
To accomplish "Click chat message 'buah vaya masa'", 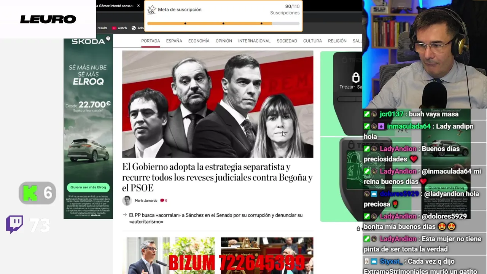I will tap(434, 114).
